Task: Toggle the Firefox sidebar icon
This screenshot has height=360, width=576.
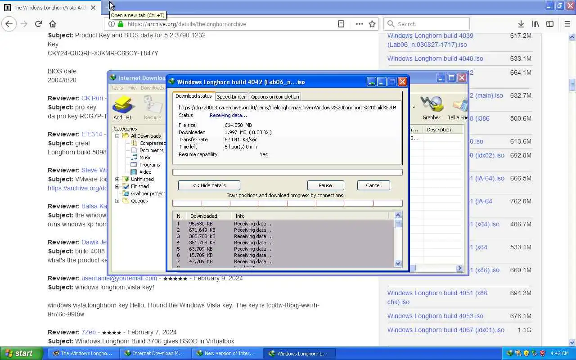Action: (550, 24)
